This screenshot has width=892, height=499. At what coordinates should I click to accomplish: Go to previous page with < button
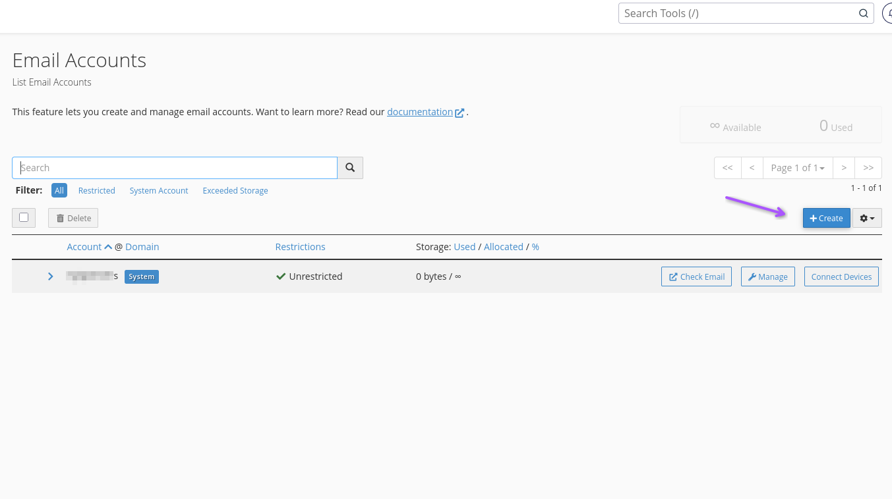click(x=752, y=168)
